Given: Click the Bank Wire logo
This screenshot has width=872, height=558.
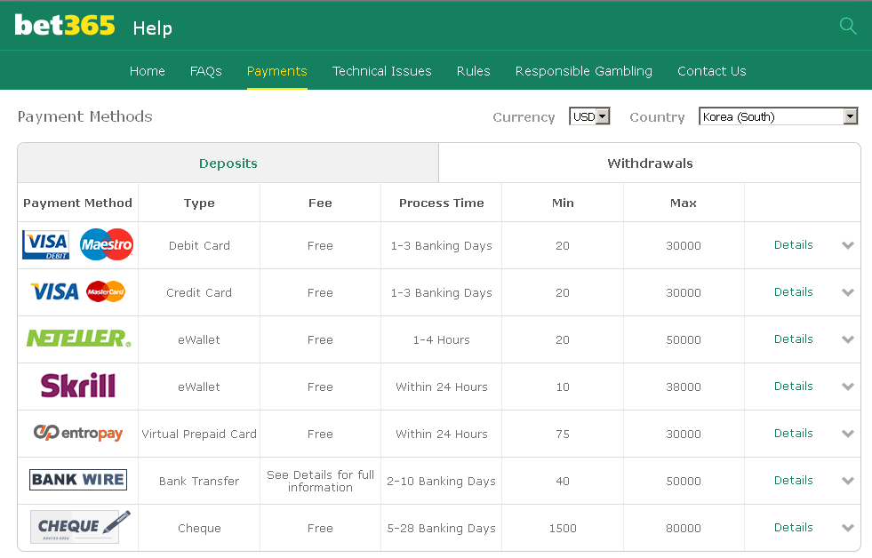Looking at the screenshot, I should [x=78, y=480].
